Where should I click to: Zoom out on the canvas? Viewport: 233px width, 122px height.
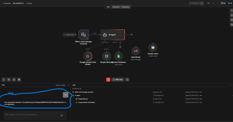pyautogui.click(x=14, y=80)
